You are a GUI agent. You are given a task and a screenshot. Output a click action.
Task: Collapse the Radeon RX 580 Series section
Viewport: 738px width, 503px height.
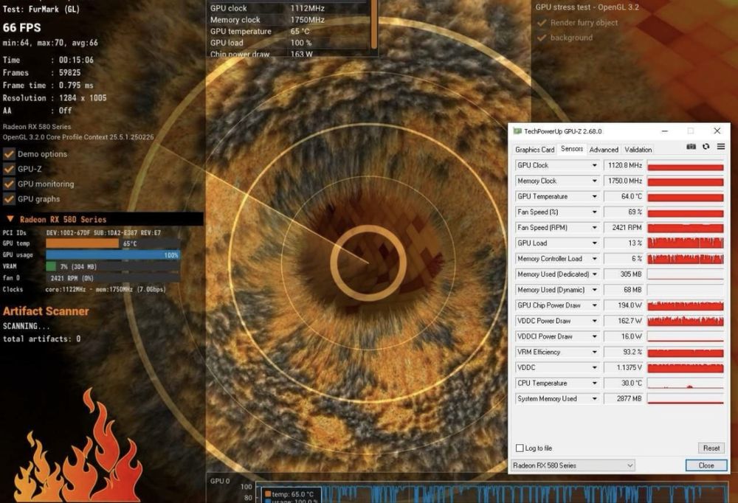tap(10, 219)
